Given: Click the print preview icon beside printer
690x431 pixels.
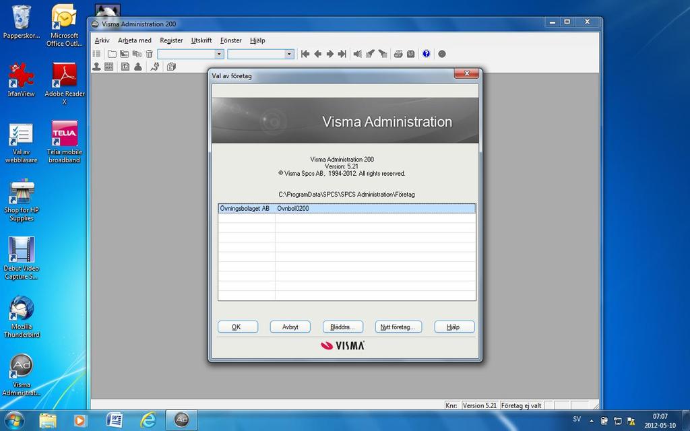Looking at the screenshot, I should click(410, 54).
